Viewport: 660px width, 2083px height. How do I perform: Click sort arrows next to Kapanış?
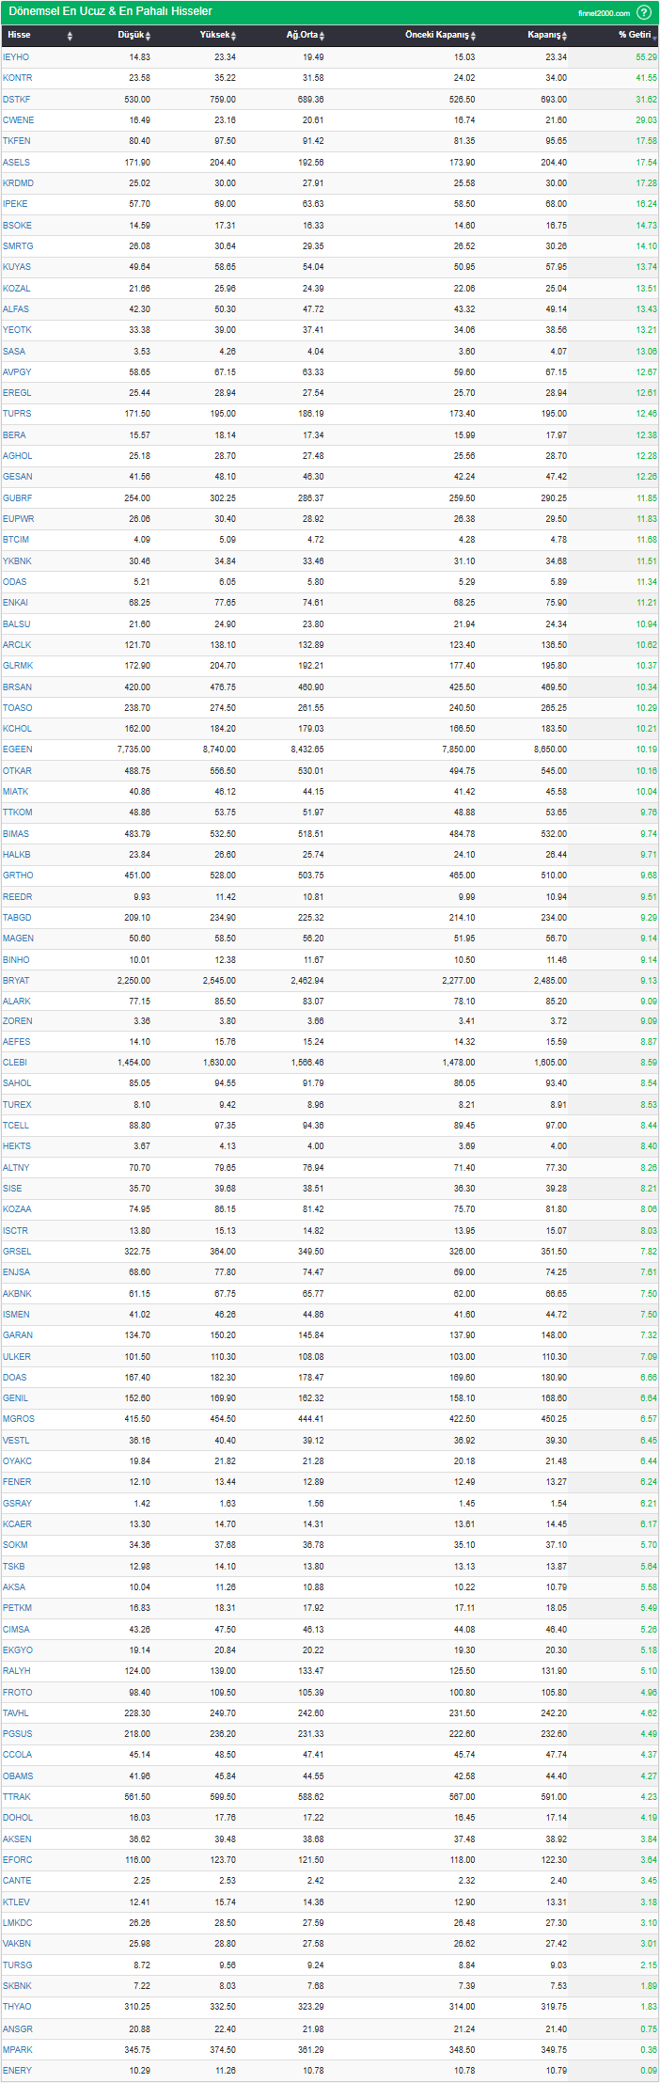565,36
